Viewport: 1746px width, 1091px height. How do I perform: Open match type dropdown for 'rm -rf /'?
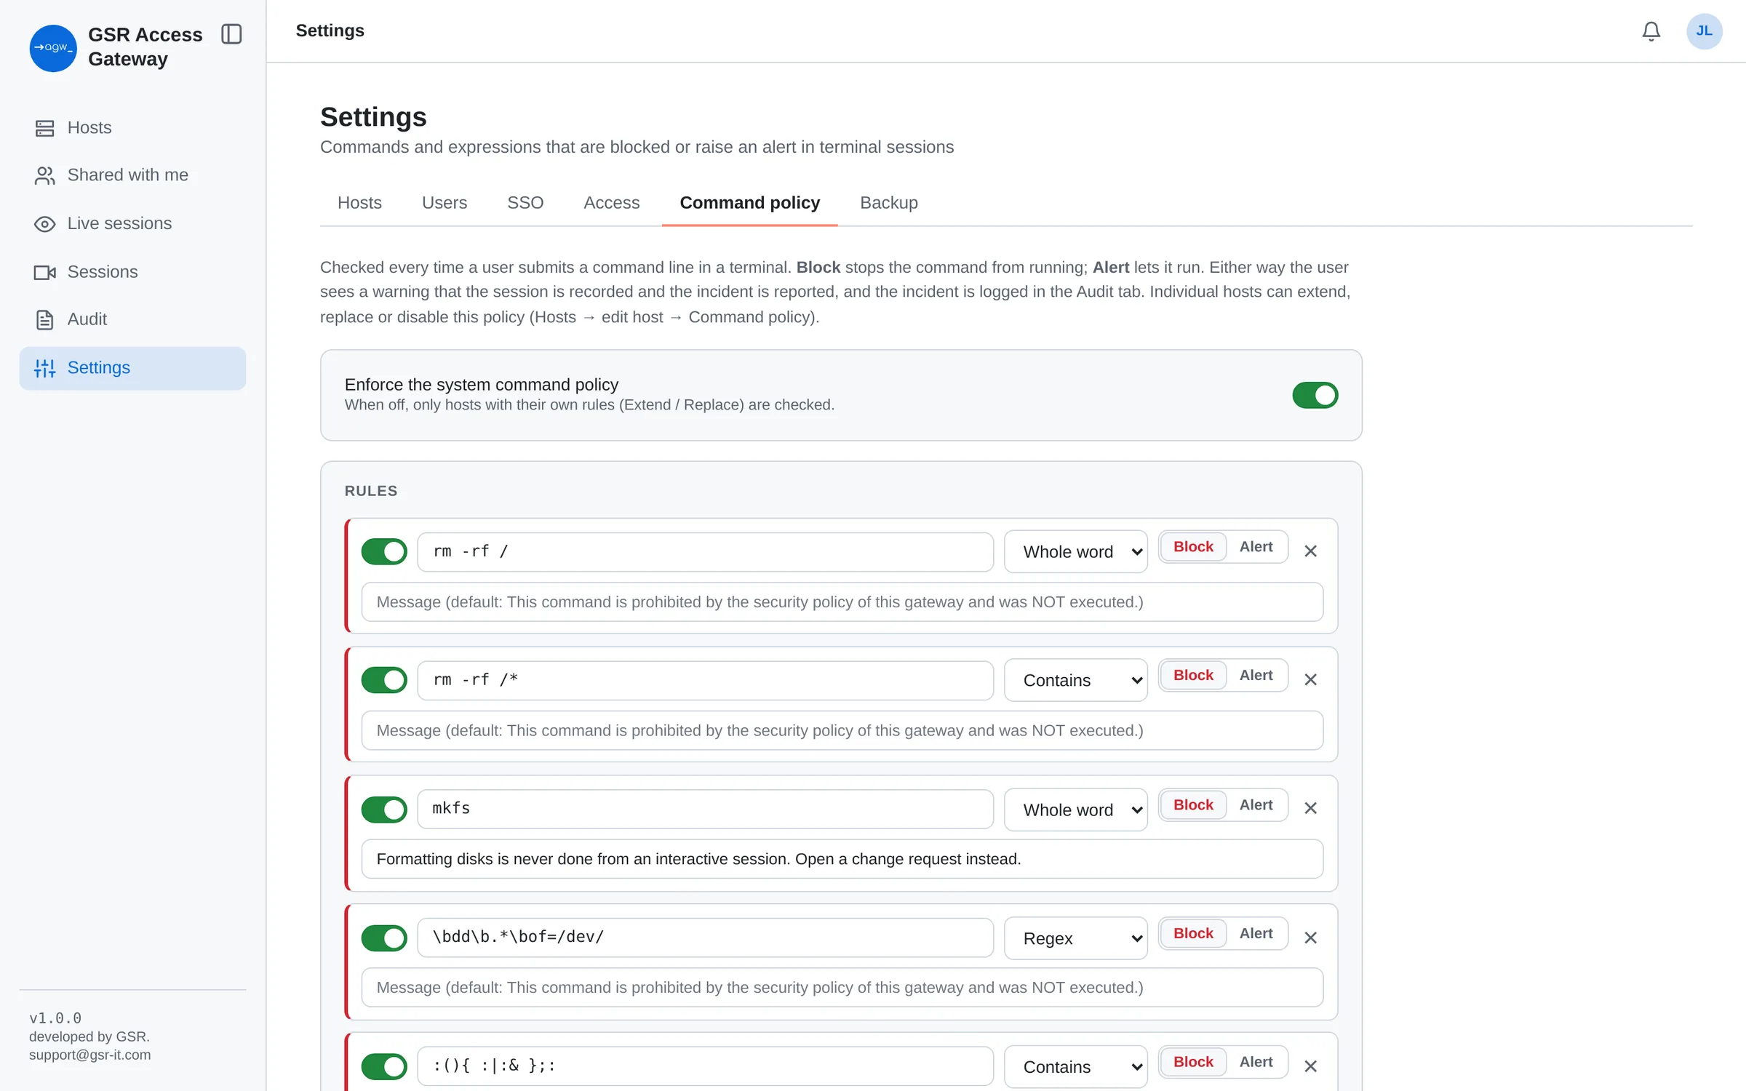tap(1075, 552)
